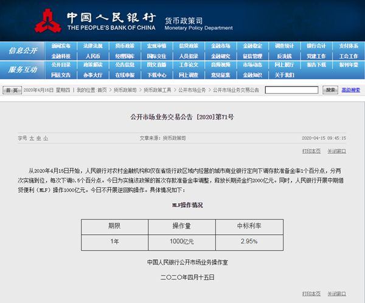Select the 2.95% rate cell in the MLF table
This screenshot has width=365, height=303.
[249, 242]
